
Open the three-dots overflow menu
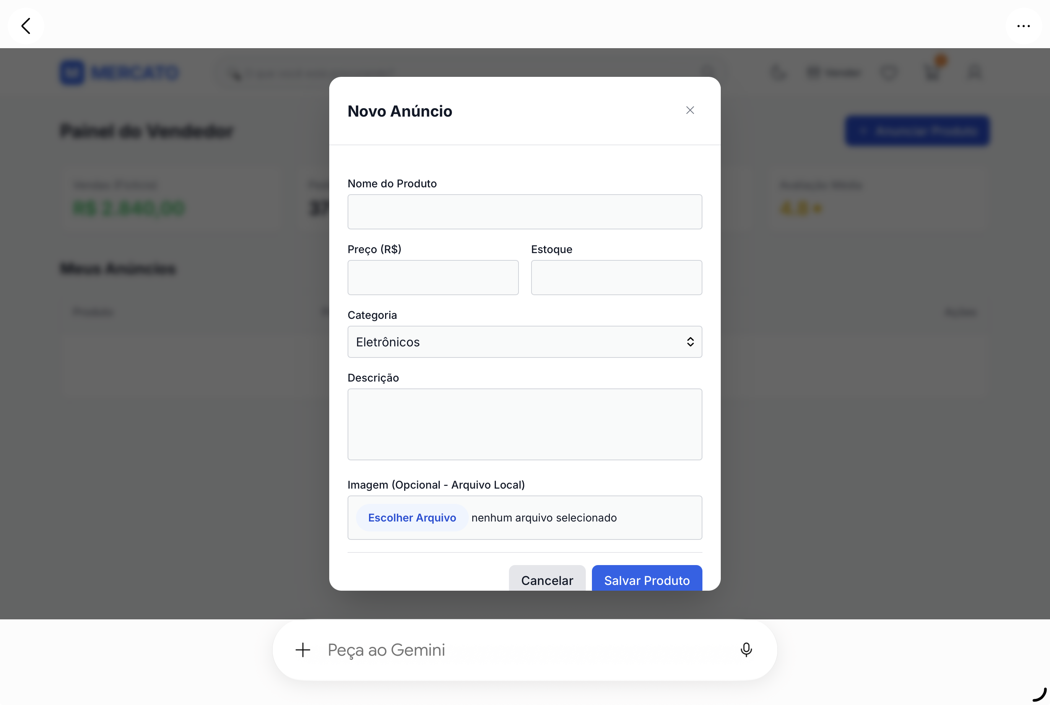[x=1024, y=26]
